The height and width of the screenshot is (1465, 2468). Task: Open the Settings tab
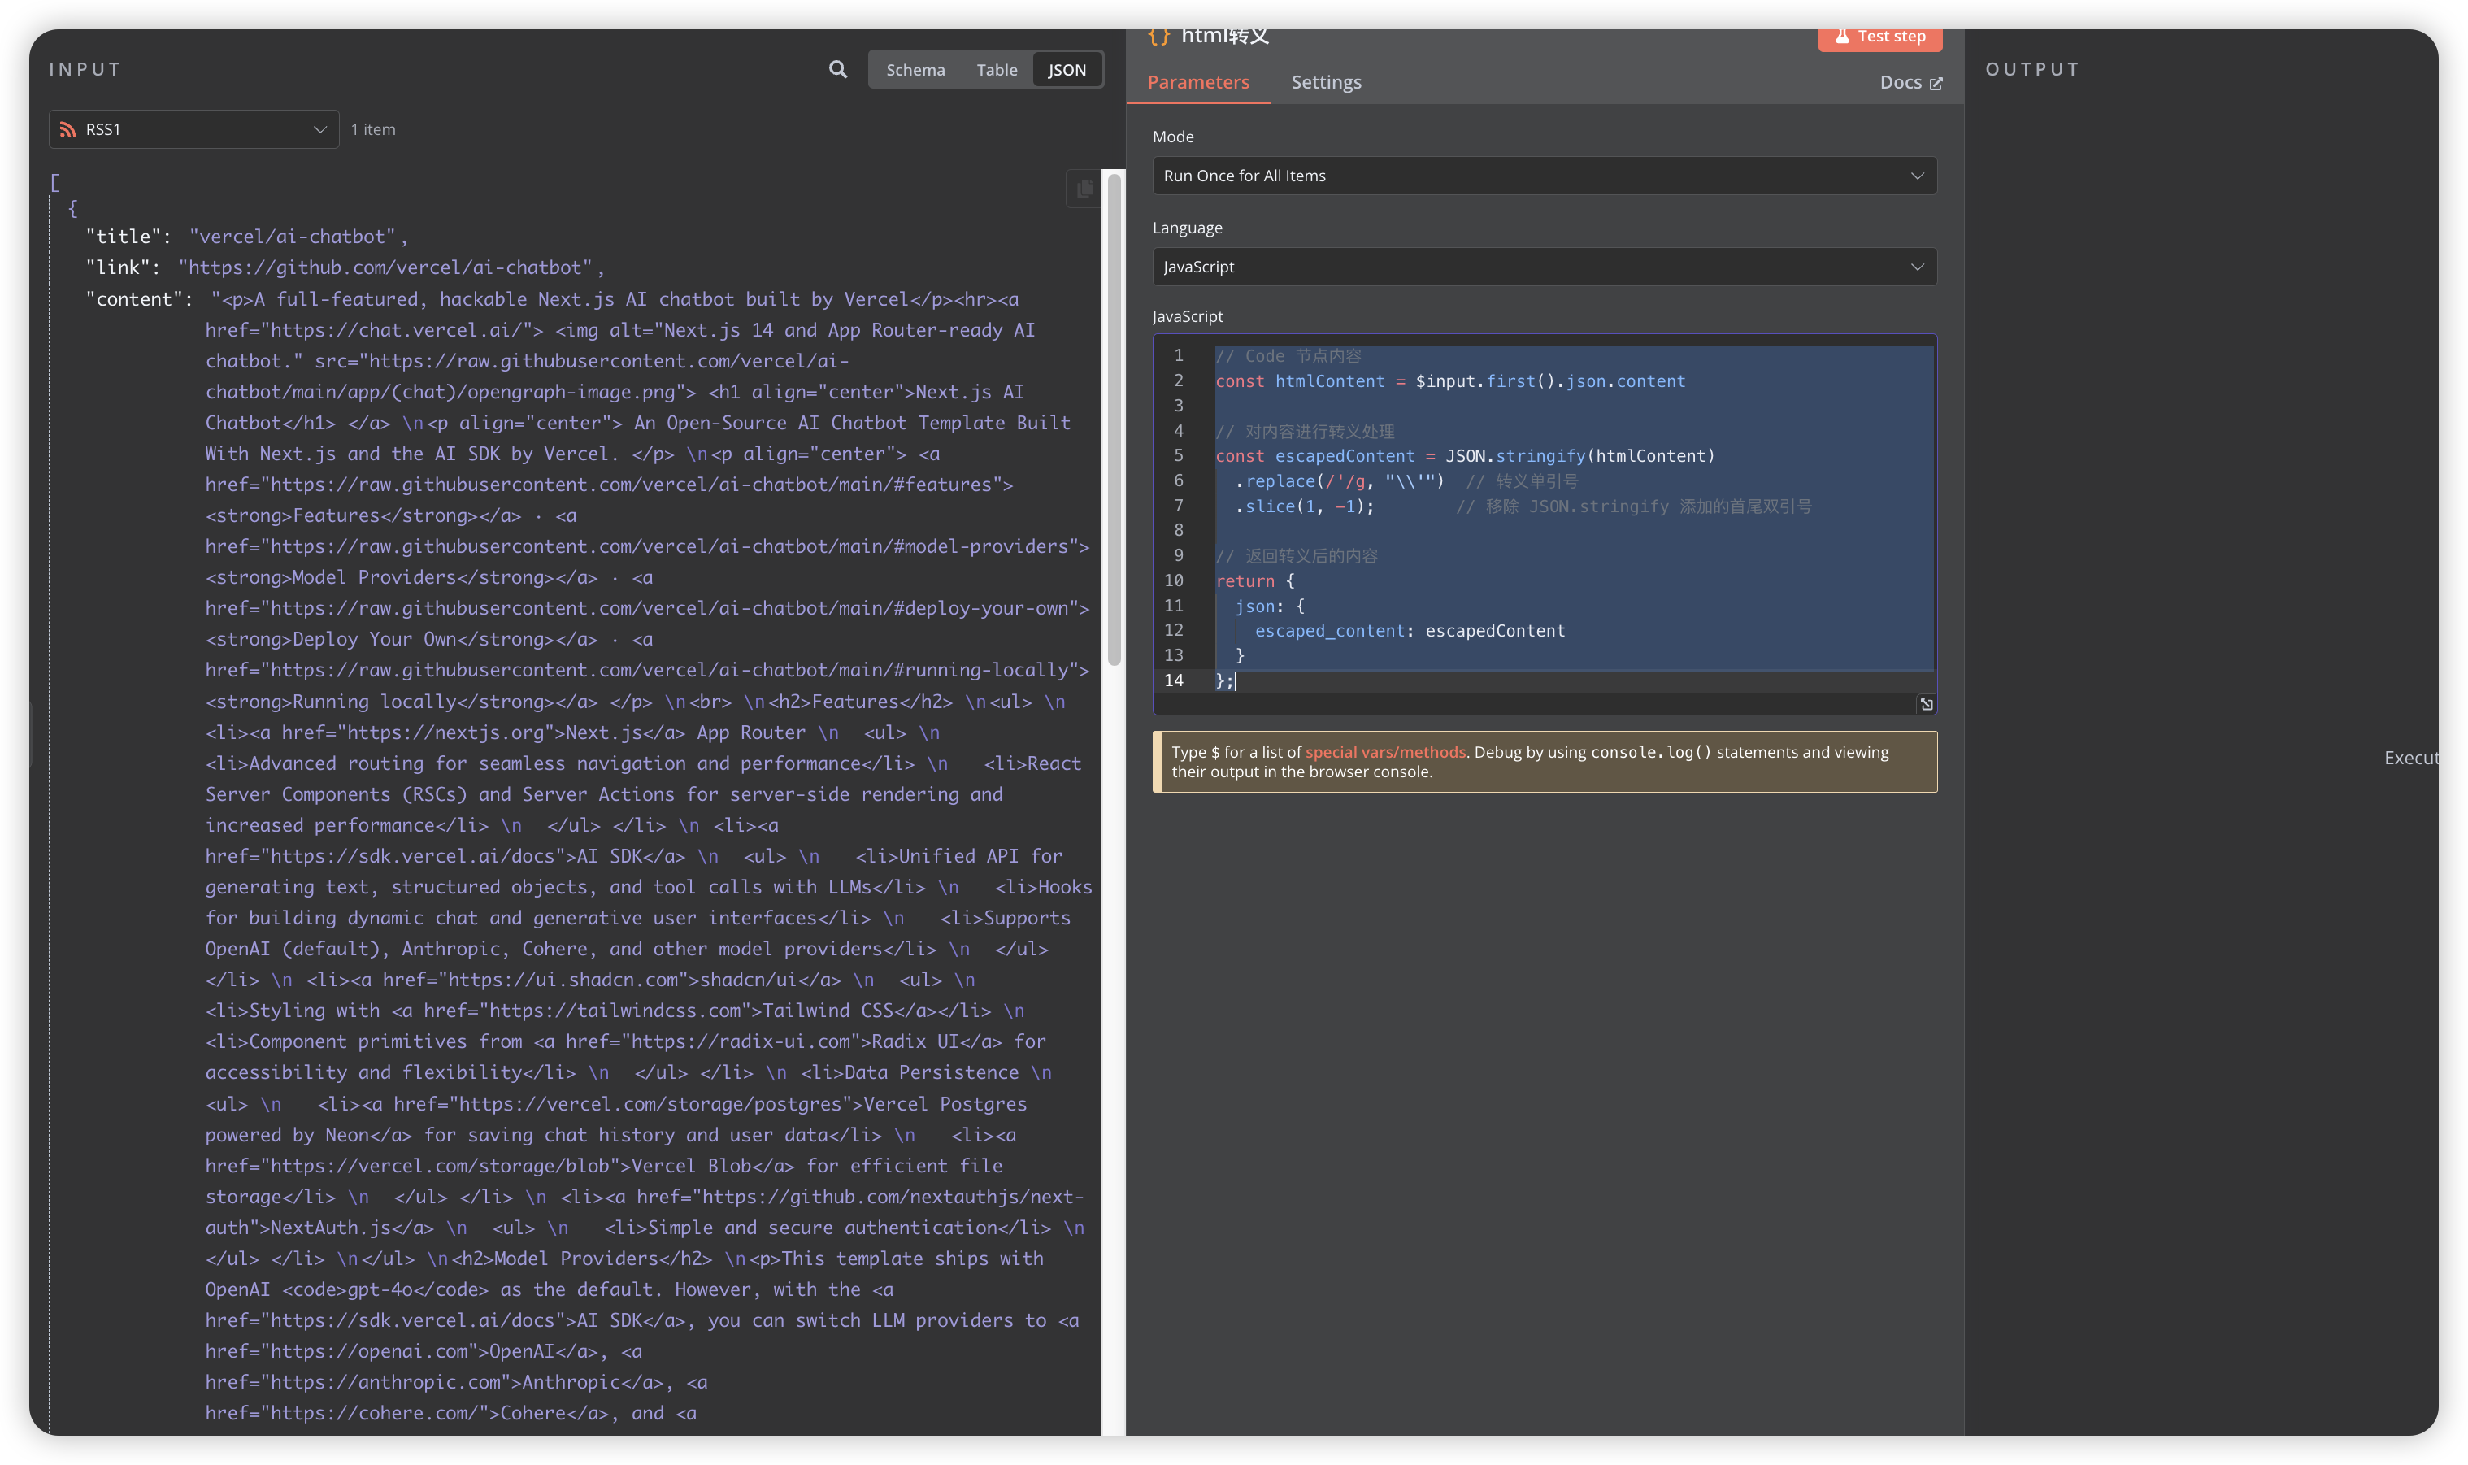click(x=1325, y=82)
